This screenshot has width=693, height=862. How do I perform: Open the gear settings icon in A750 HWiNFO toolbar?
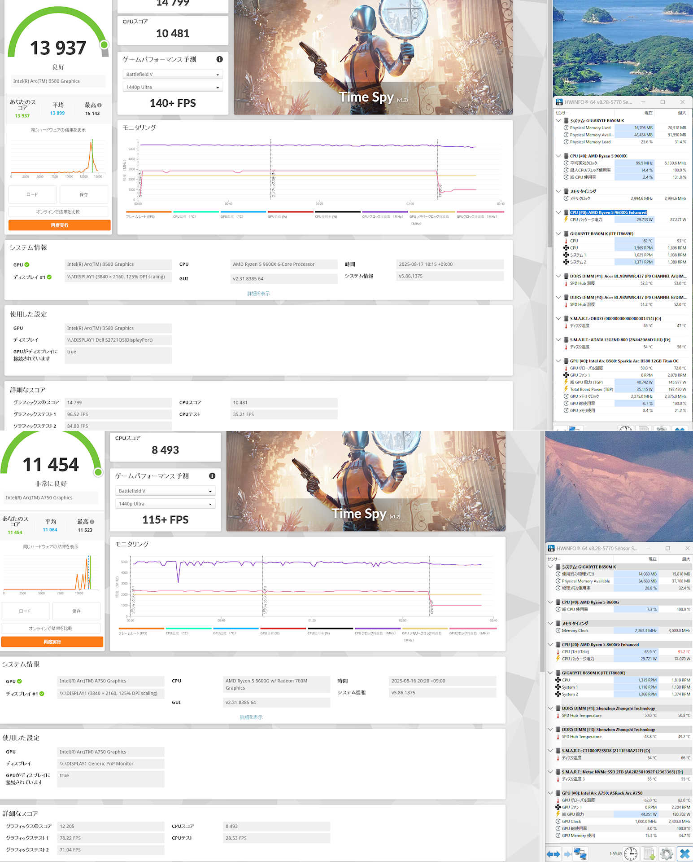(667, 853)
